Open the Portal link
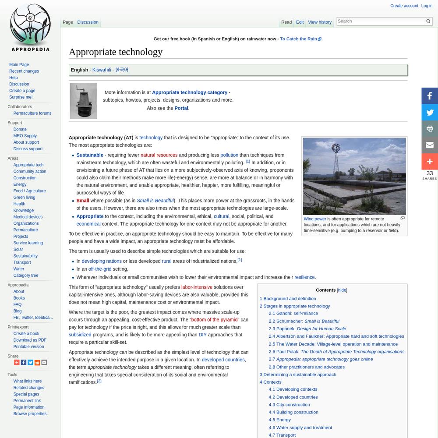The width and height of the screenshot is (438, 438). click(181, 108)
